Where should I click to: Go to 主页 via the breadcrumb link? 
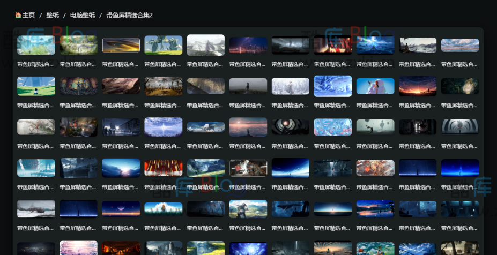(28, 15)
